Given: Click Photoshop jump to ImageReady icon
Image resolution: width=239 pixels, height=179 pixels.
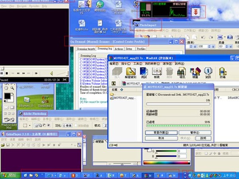Looking at the screenshot, I should point(9,120).
